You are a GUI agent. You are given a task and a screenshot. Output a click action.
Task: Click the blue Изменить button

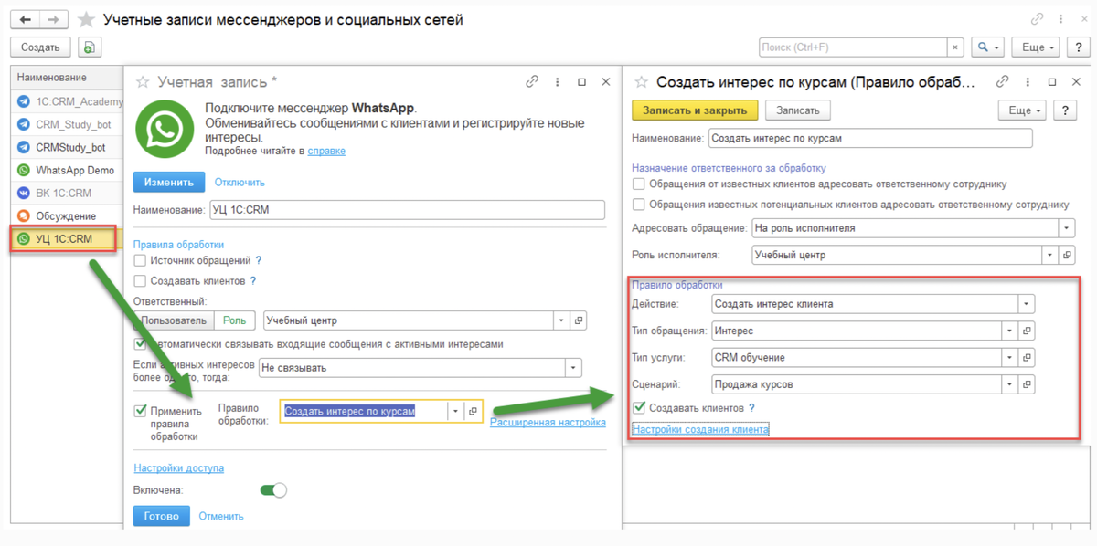[169, 183]
